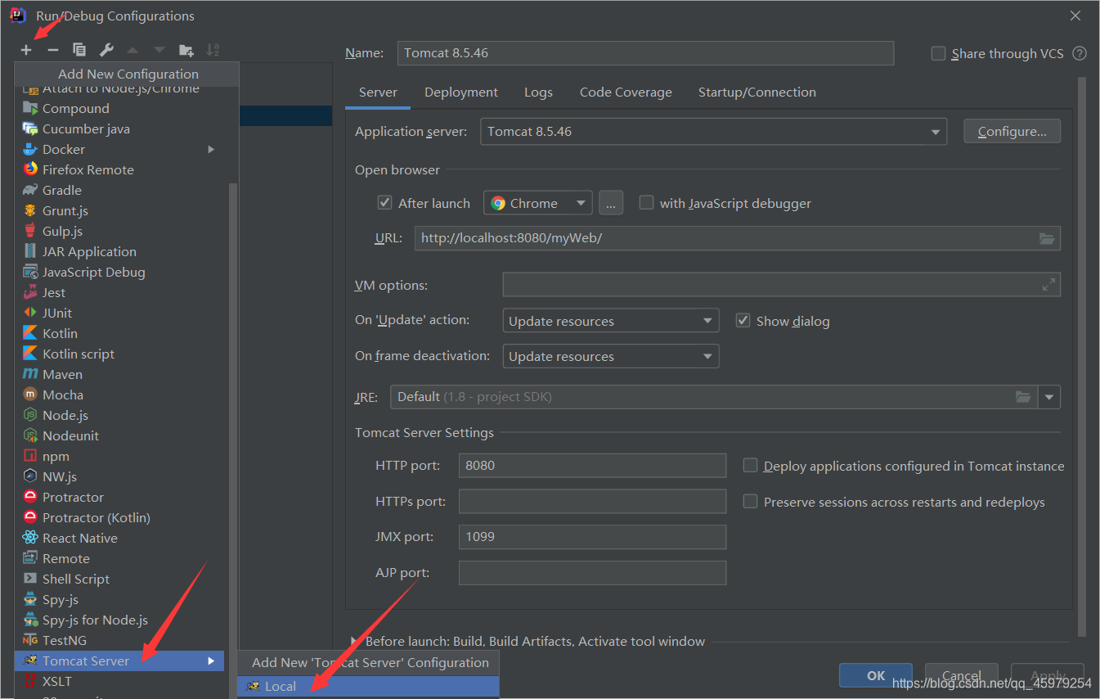
Task: Open On frame deactivation dropdown
Action: (x=611, y=356)
